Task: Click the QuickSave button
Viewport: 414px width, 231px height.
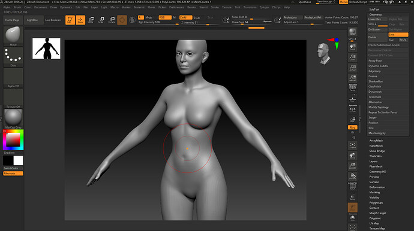Action: pos(305,2)
